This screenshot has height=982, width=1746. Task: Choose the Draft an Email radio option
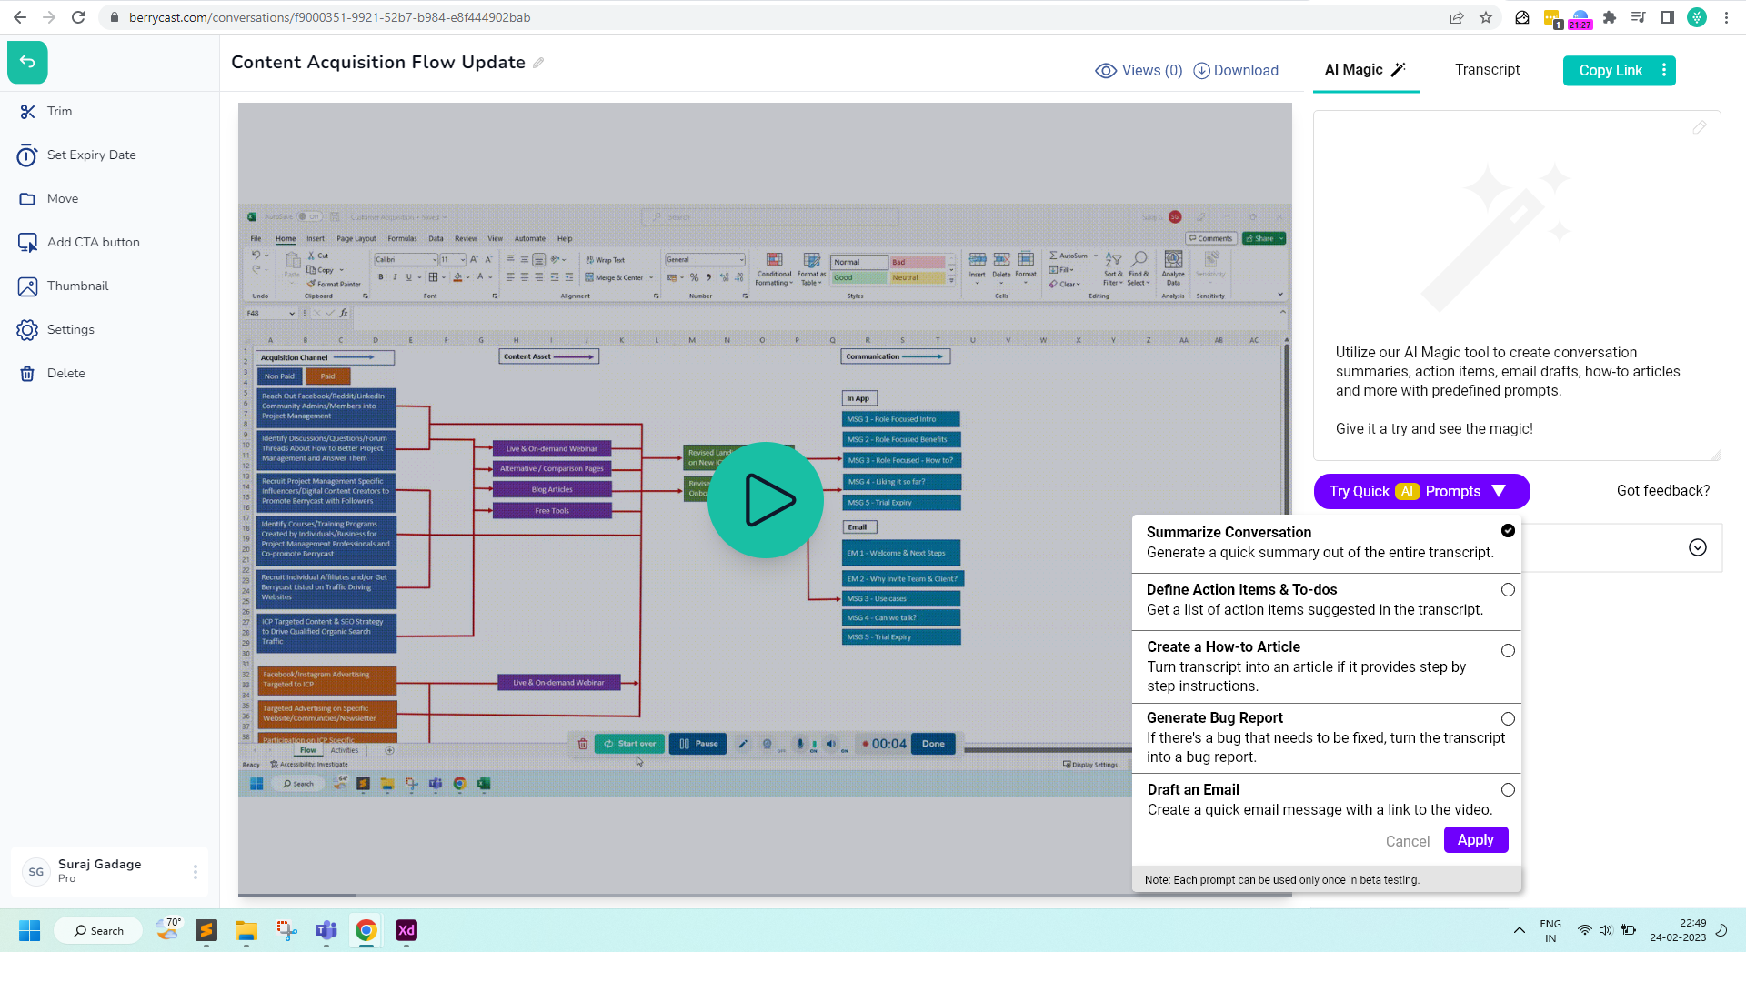pos(1508,790)
